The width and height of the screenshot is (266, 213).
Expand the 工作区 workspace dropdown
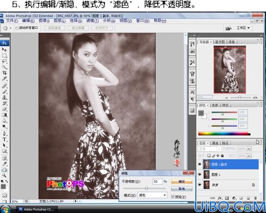(243, 28)
